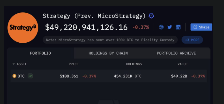The width and height of the screenshot is (224, 104).
Task: Click the Fidelity Custody note pill
Action: tap(110, 40)
